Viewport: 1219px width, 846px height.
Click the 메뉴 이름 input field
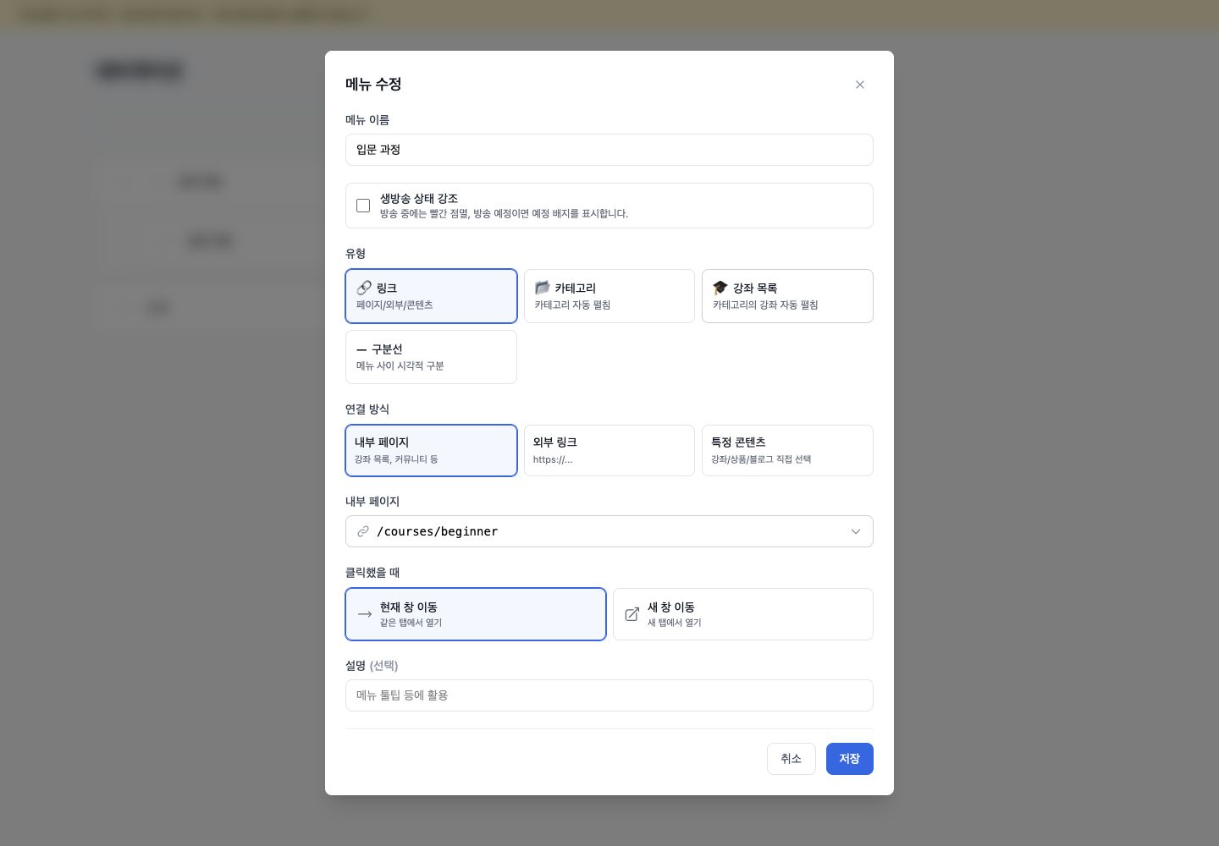click(x=609, y=150)
